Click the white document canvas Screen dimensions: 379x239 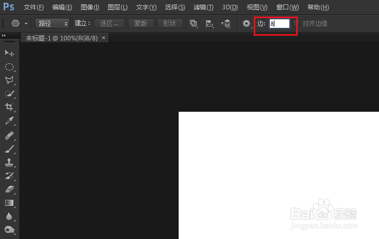[x=279, y=175]
